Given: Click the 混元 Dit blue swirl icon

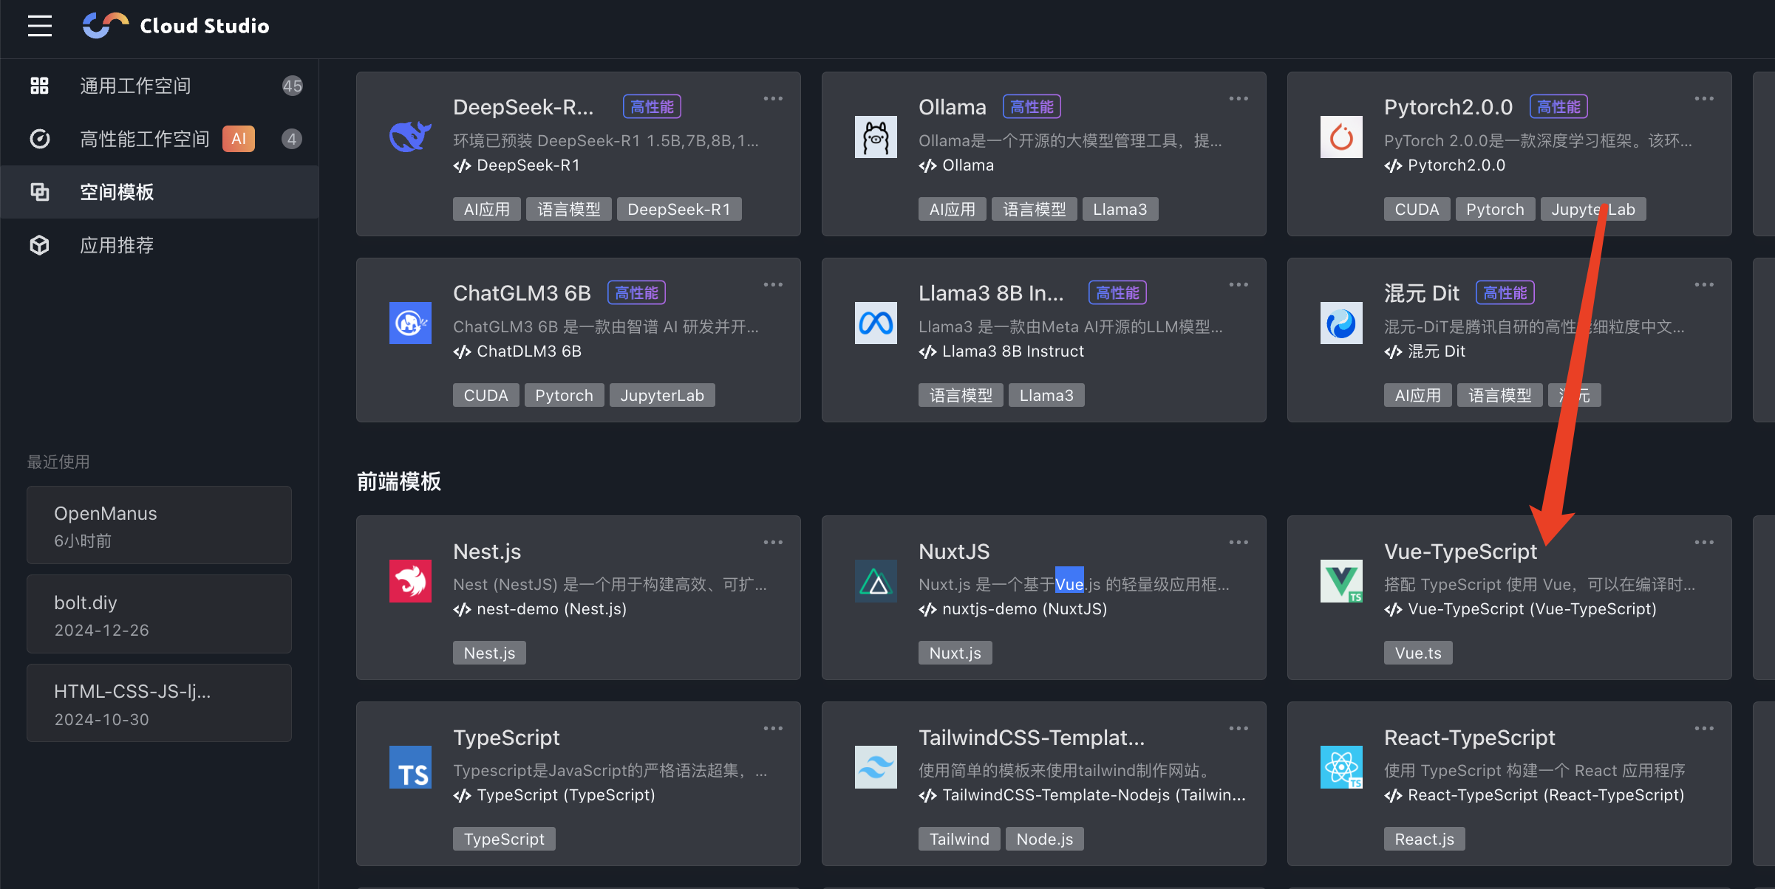Looking at the screenshot, I should [x=1341, y=323].
